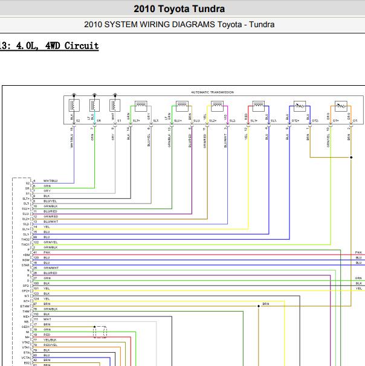Click the S1 solenoid coil symbol

pos(115,105)
